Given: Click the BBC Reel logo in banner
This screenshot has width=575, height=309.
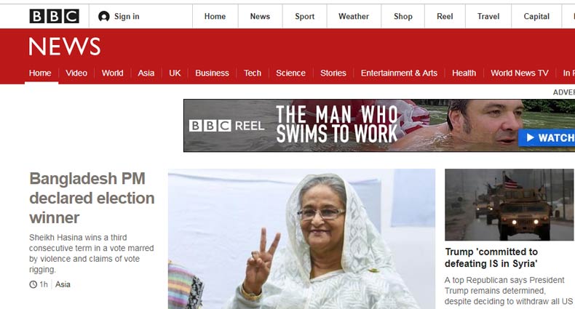Looking at the screenshot, I should [226, 126].
